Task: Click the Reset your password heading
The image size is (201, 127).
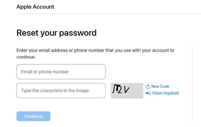Action: point(56,33)
